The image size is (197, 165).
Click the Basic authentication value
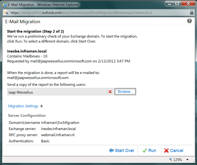point(45,141)
